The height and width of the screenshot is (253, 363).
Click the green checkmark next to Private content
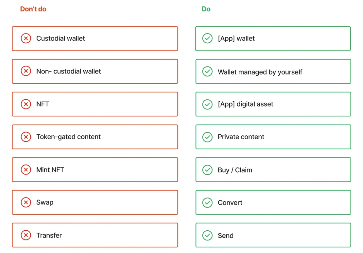tap(207, 137)
